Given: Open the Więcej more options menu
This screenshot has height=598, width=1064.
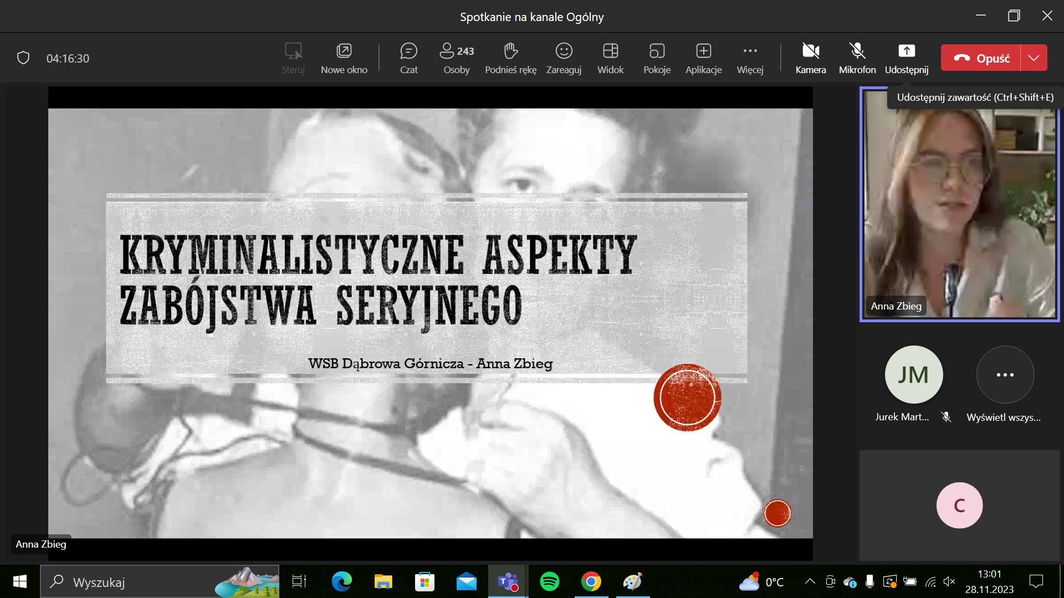Looking at the screenshot, I should tap(750, 58).
